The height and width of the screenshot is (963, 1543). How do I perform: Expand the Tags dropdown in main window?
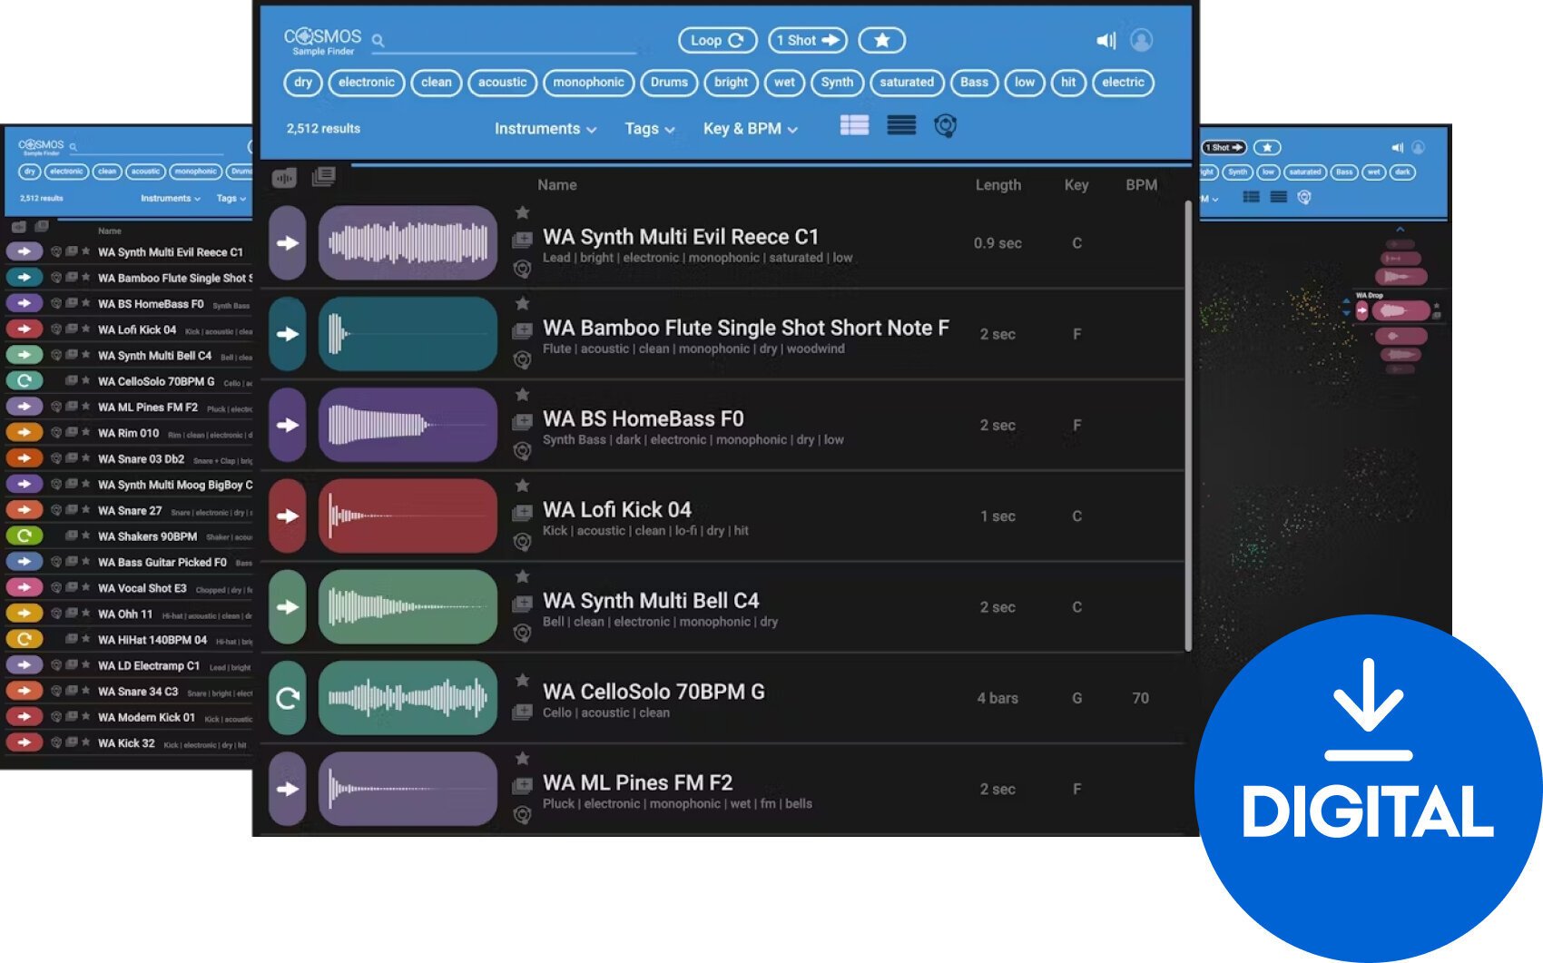pos(649,129)
